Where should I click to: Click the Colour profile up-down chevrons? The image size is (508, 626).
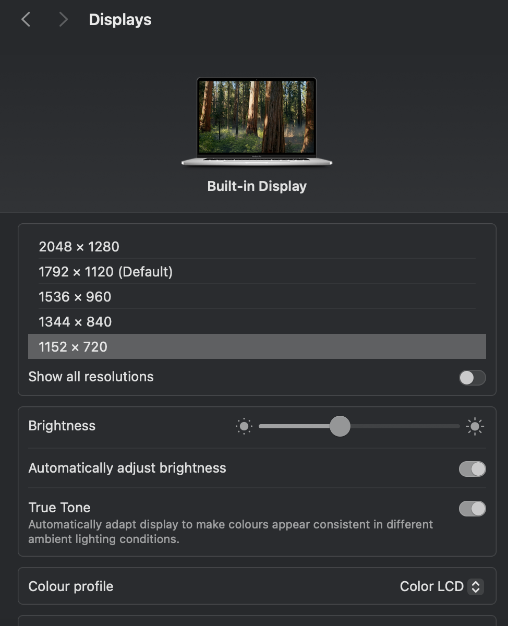(475, 586)
